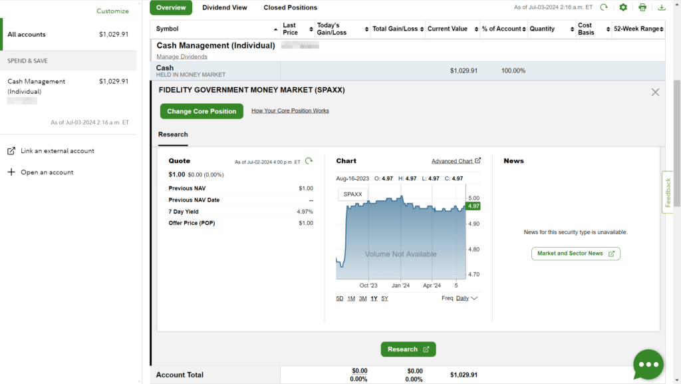This screenshot has height=384, width=681.
Task: Click the Cash Management (Individual) heading
Action: pos(216,46)
